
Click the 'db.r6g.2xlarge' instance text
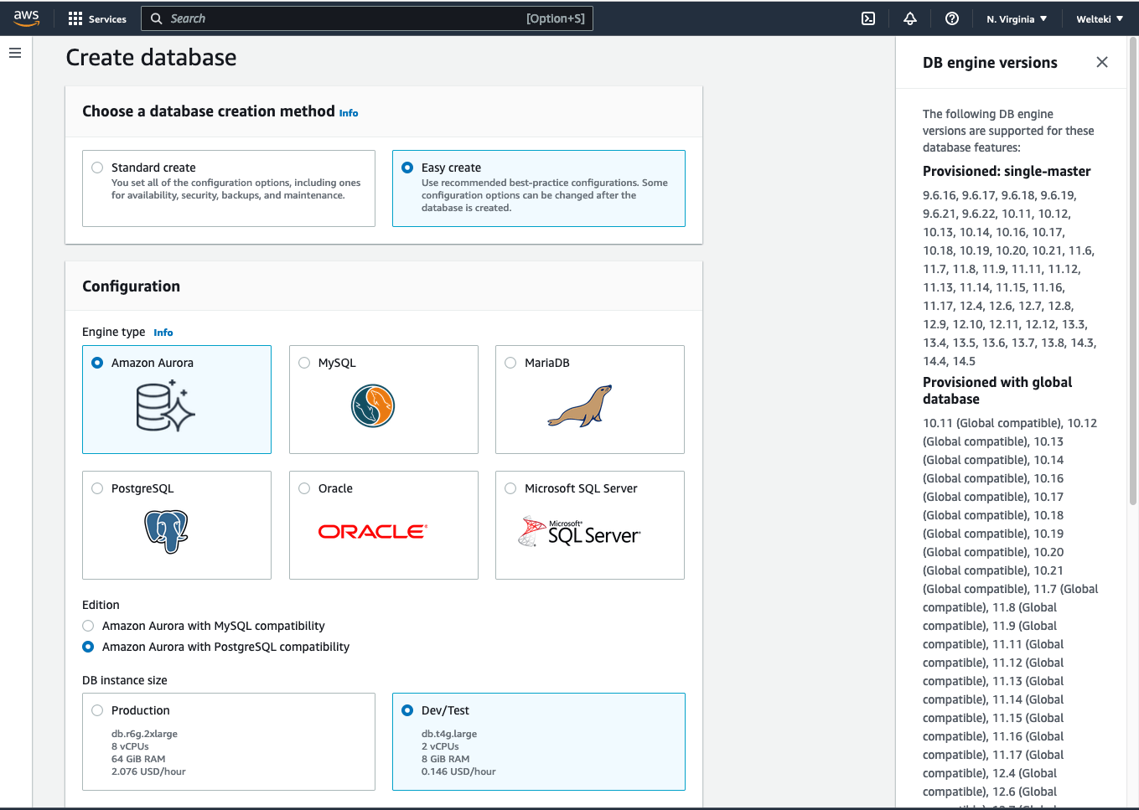[144, 734]
